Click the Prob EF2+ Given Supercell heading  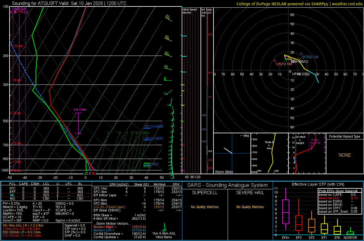tap(338, 191)
